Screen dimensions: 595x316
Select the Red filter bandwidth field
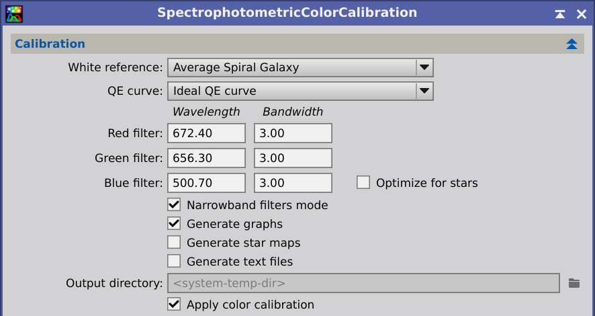pyautogui.click(x=293, y=133)
